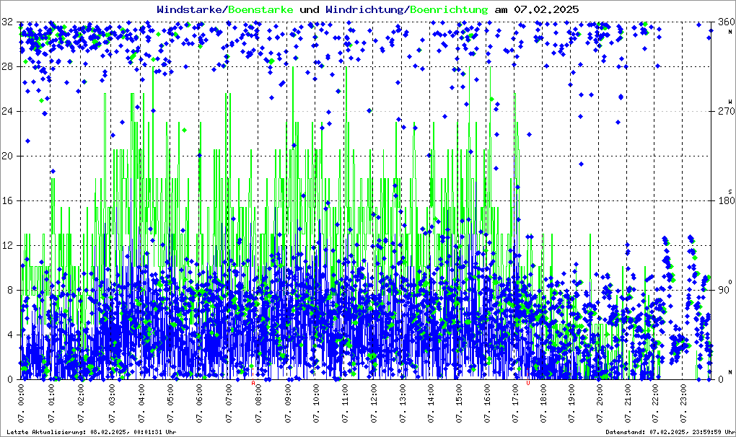Viewport: 736px width, 437px height.
Task: Click left axis value 4
Action: click(x=10, y=335)
